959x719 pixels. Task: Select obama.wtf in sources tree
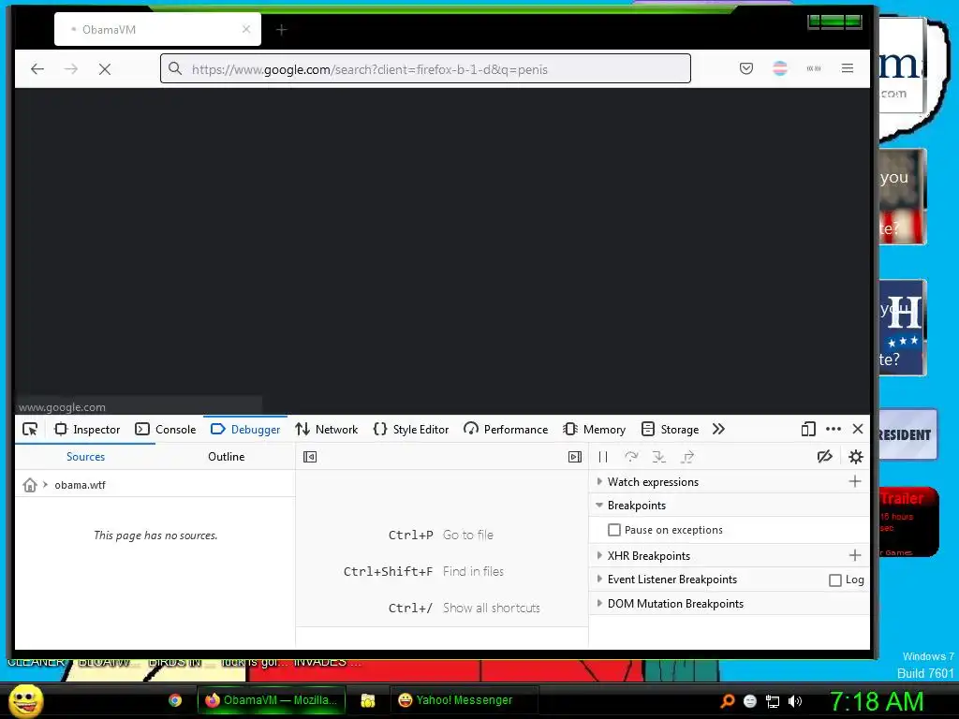pos(81,485)
